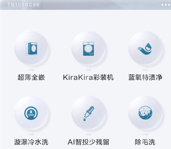Click the header line beside TG100SC88

102,4
